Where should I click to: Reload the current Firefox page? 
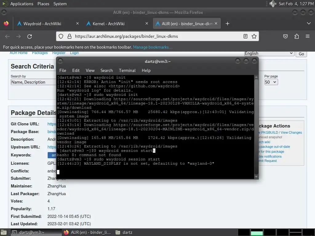pos(30,36)
